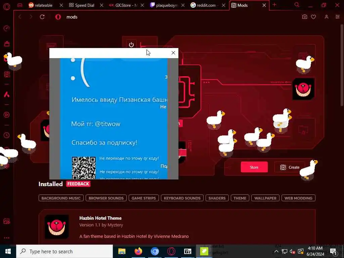Show hidden system tray icons
The width and height of the screenshot is (344, 258).
pyautogui.click(x=276, y=251)
